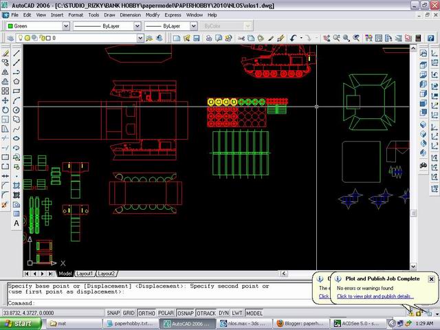
Task: Toggle OSNAP object snap
Action: (x=186, y=313)
